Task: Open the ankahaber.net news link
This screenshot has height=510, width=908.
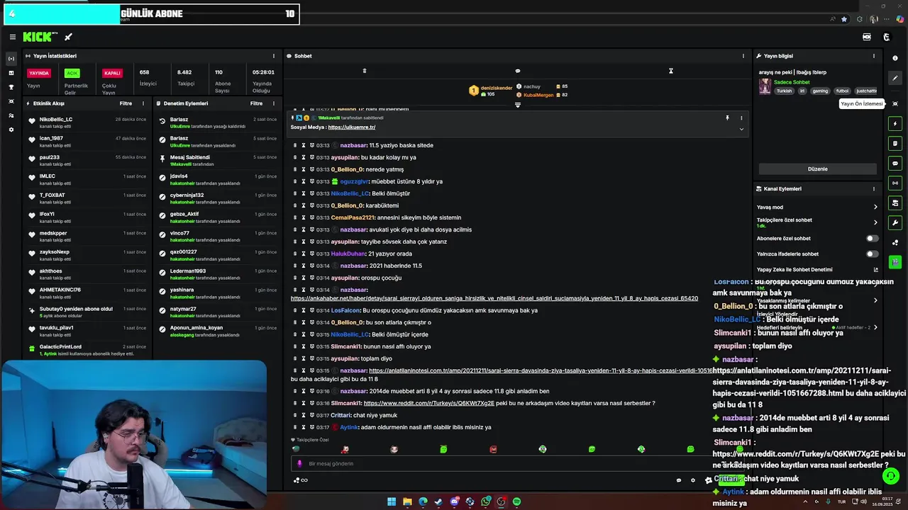Action: coord(494,299)
